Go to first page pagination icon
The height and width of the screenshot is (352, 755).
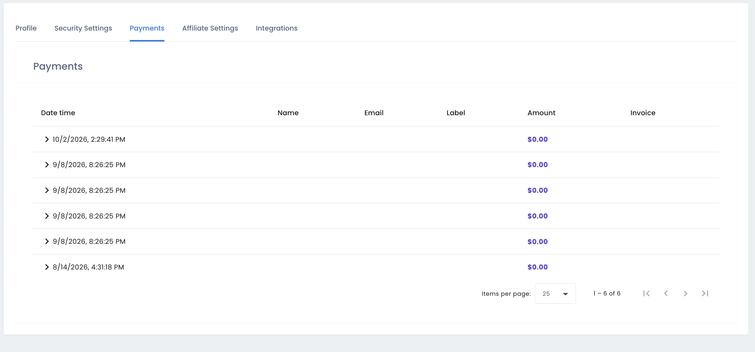[646, 293]
